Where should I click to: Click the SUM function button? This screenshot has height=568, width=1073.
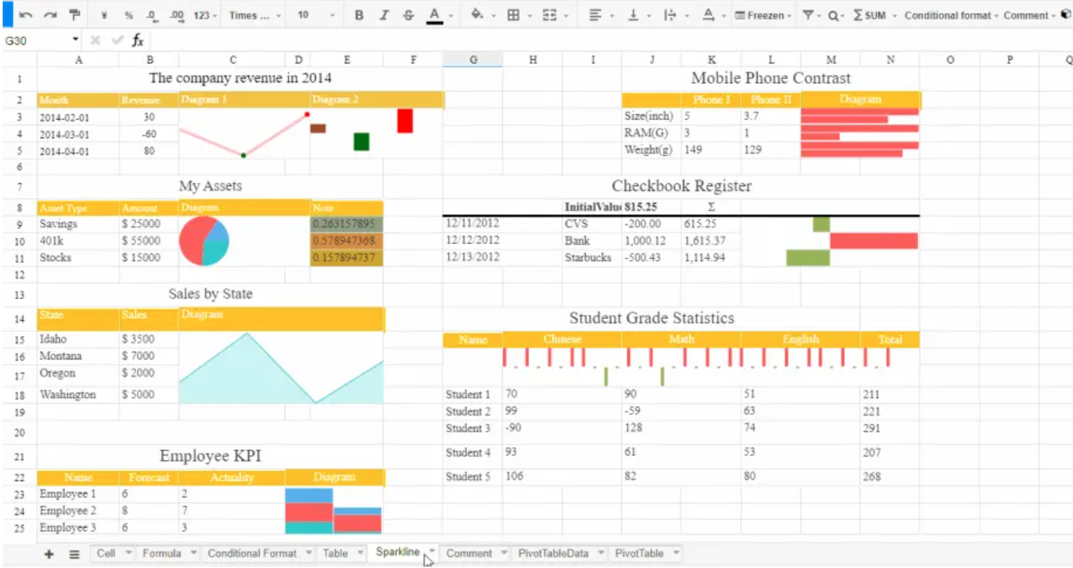click(870, 15)
